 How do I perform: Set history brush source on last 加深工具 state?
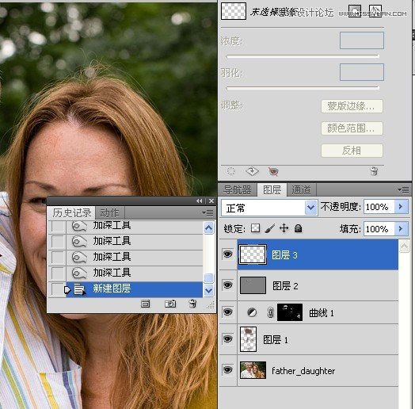click(58, 273)
